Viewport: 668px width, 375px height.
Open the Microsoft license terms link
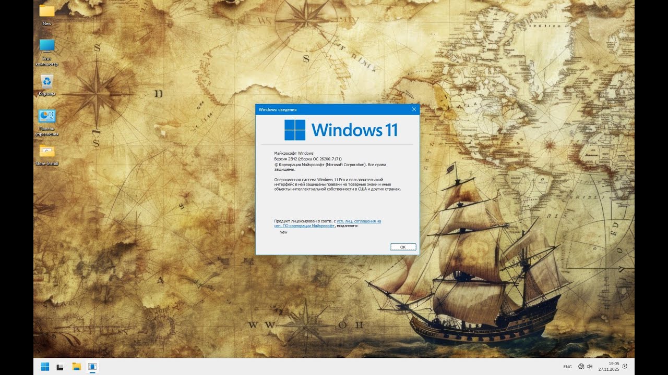coord(328,223)
